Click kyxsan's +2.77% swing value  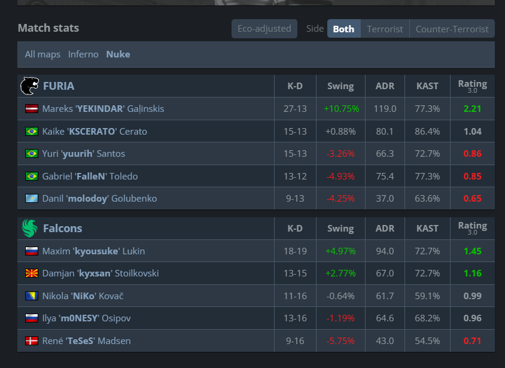(x=340, y=273)
